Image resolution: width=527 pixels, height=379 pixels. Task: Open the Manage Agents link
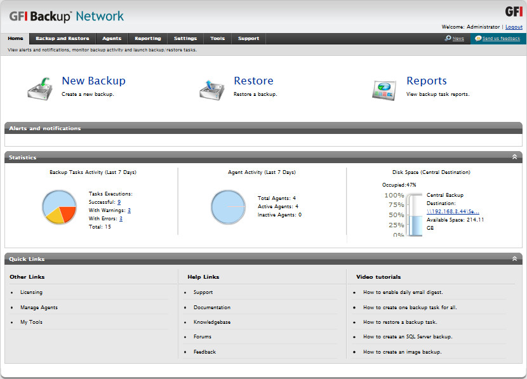click(39, 307)
